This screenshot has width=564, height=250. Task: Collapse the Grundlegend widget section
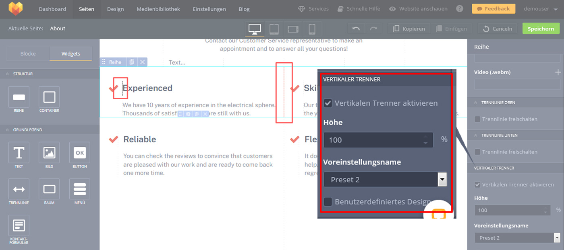point(7,130)
